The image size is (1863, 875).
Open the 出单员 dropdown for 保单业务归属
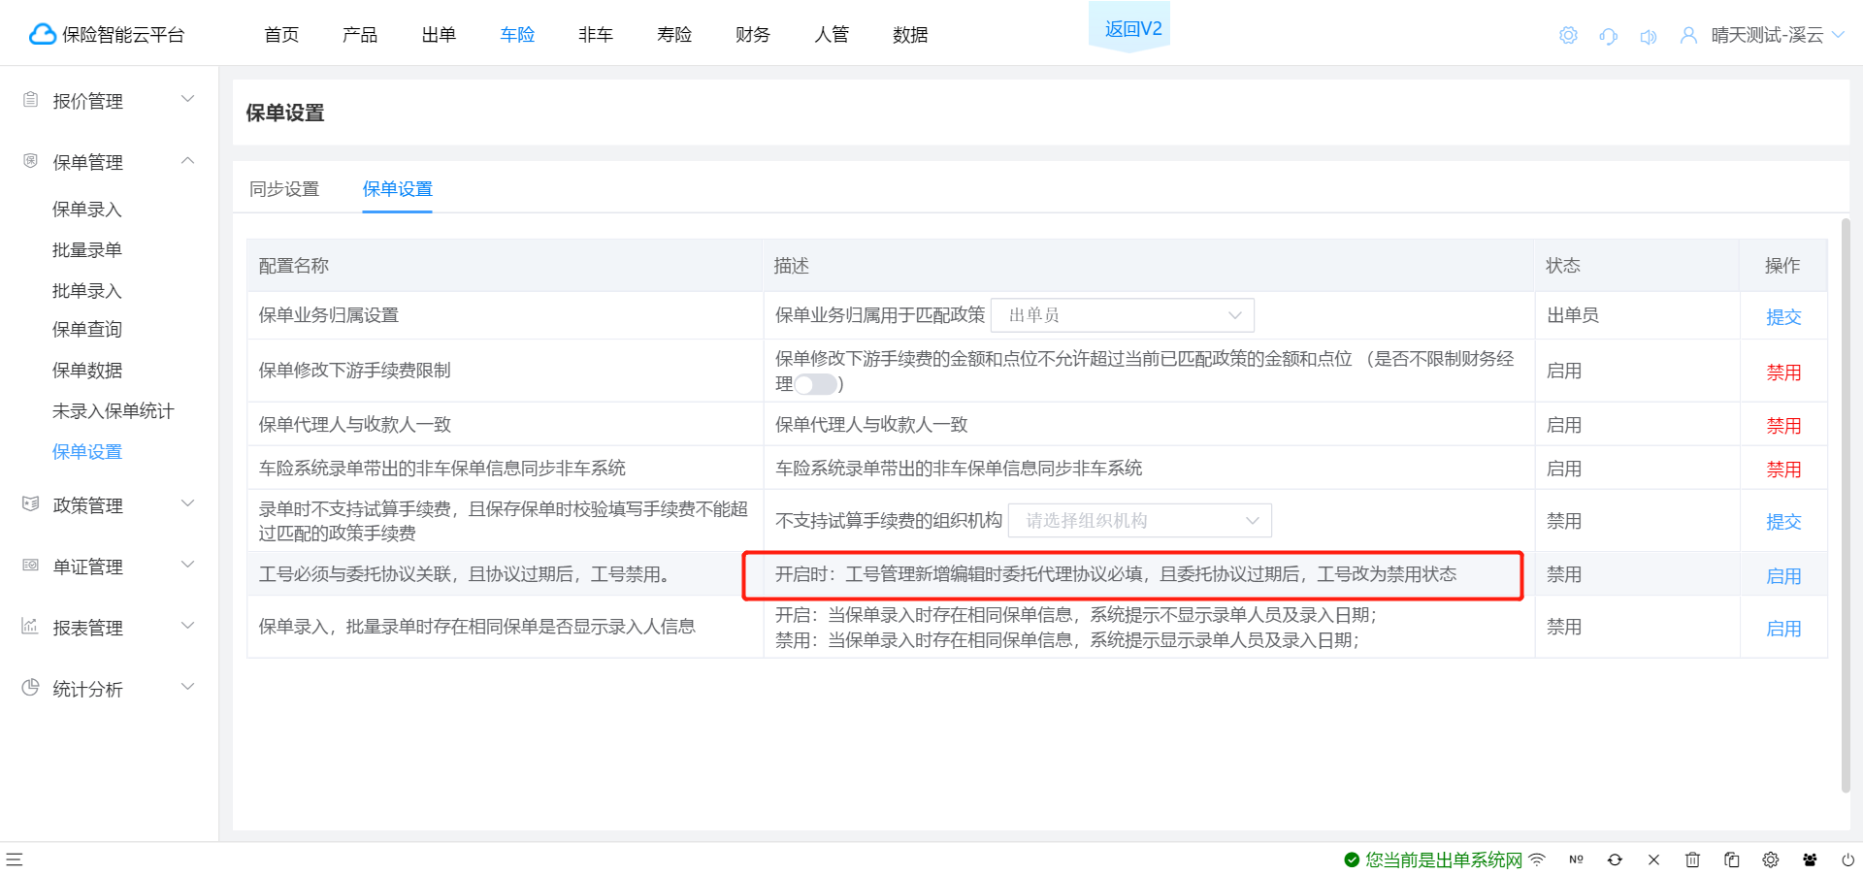click(x=1123, y=315)
